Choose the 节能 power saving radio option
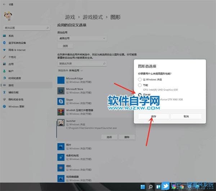 [x=140, y=85]
